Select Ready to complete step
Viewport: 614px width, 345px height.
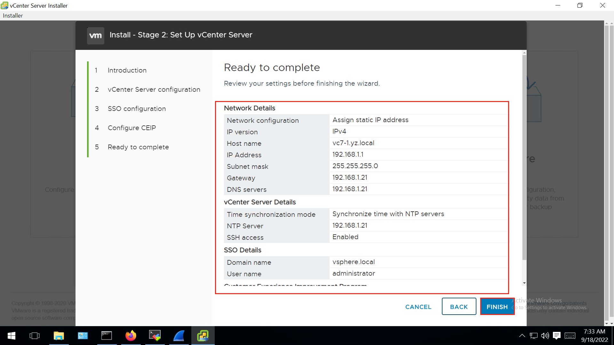tap(138, 147)
